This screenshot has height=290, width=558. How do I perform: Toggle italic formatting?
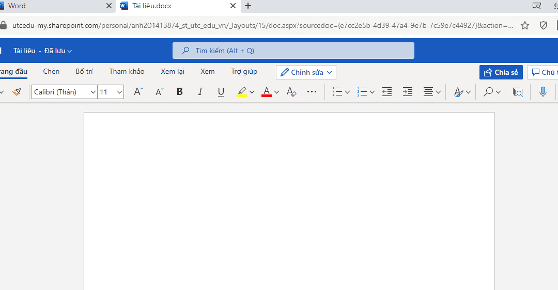200,92
